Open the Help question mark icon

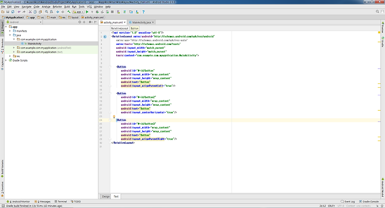pyautogui.click(x=143, y=12)
